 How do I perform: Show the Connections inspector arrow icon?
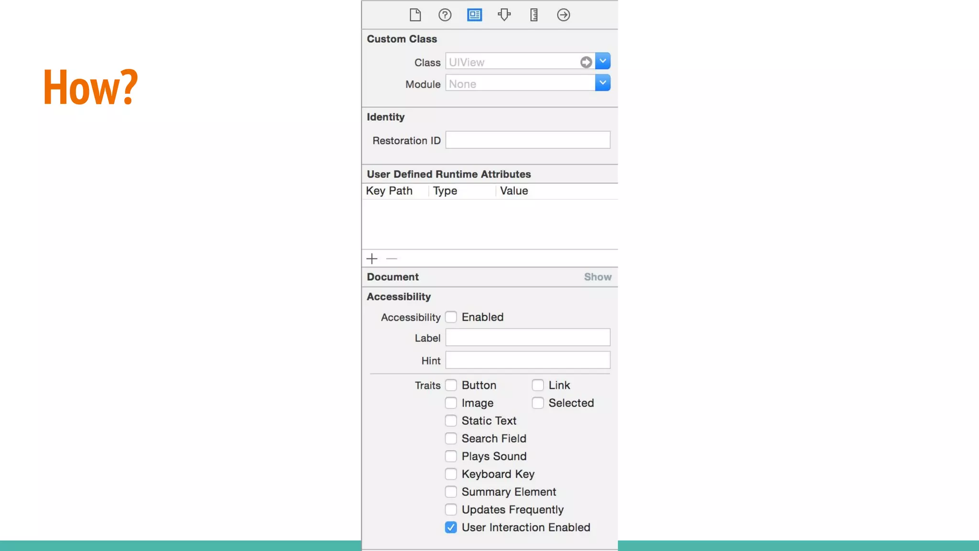click(x=563, y=15)
